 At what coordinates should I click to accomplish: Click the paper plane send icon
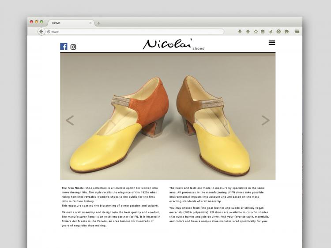271,32
